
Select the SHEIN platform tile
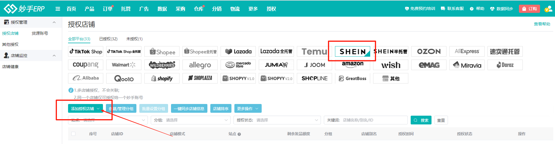pyautogui.click(x=353, y=52)
